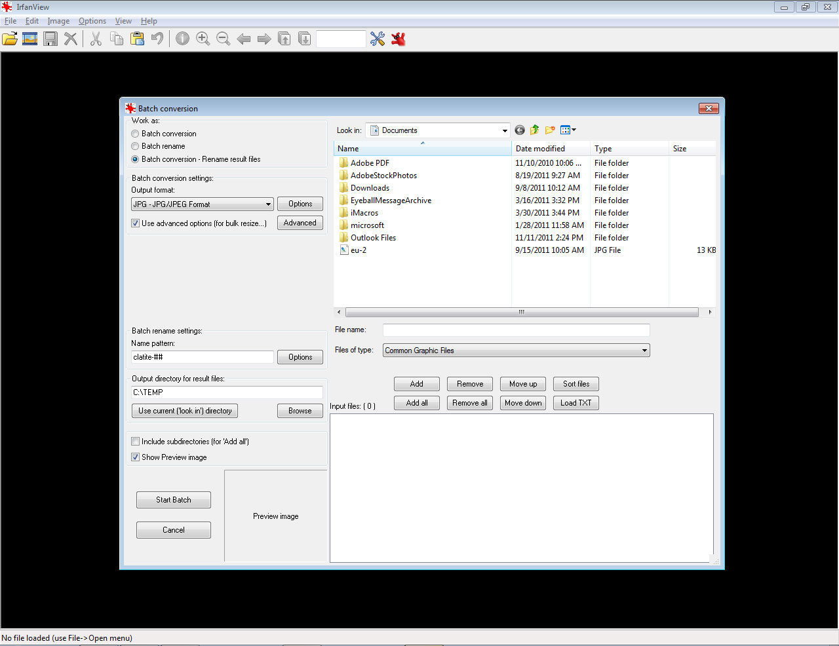Image resolution: width=839 pixels, height=646 pixels.
Task: Open the Output format JPG dropdown
Action: 203,204
